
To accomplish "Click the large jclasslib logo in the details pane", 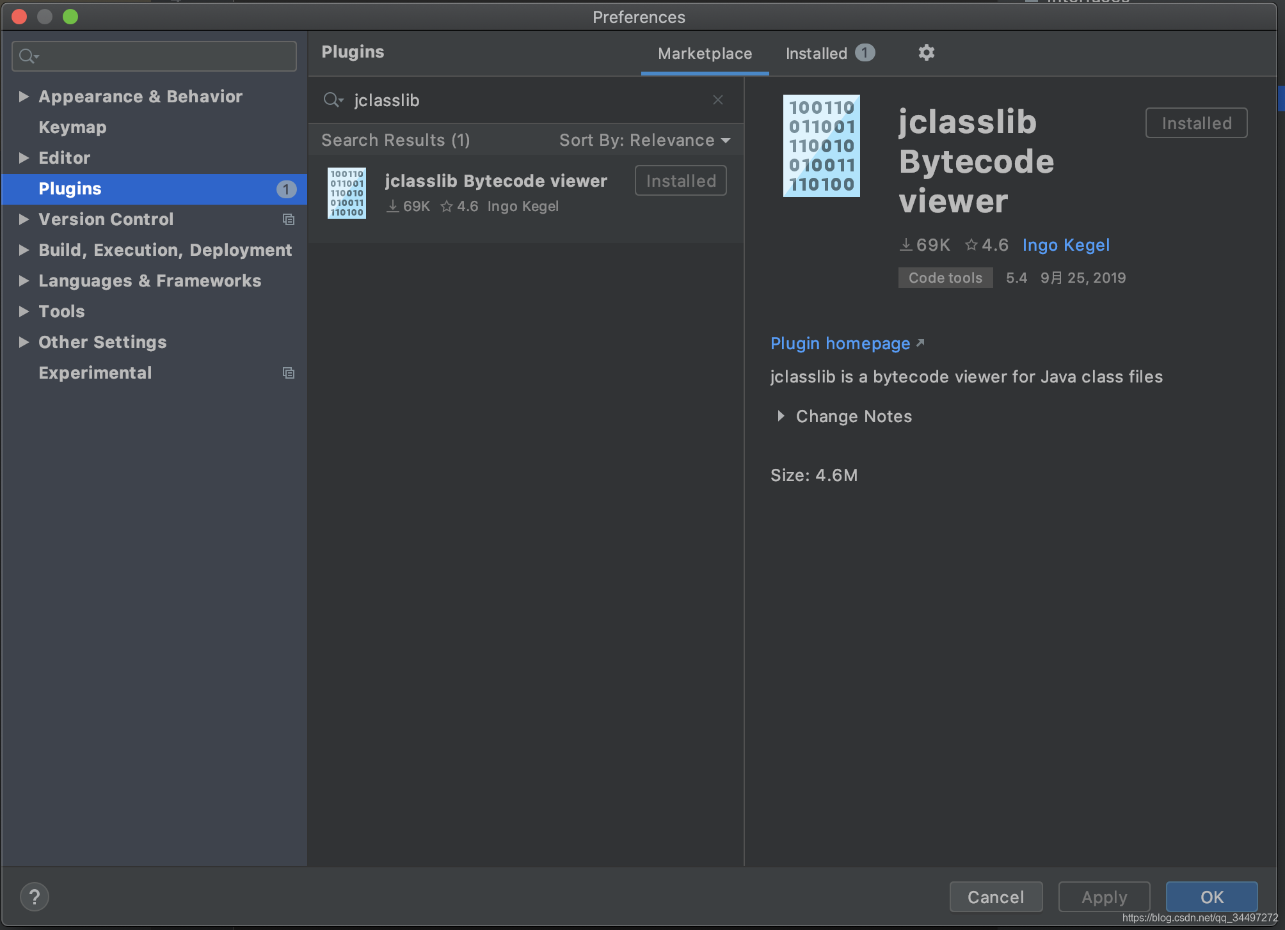I will 821,146.
